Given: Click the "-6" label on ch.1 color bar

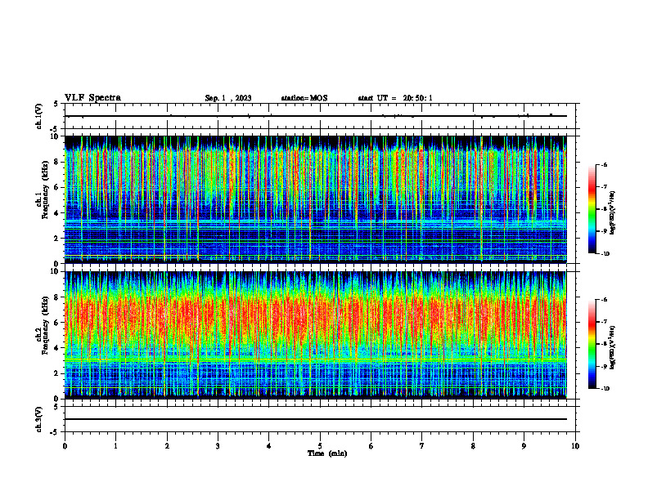Looking at the screenshot, I should coord(605,164).
